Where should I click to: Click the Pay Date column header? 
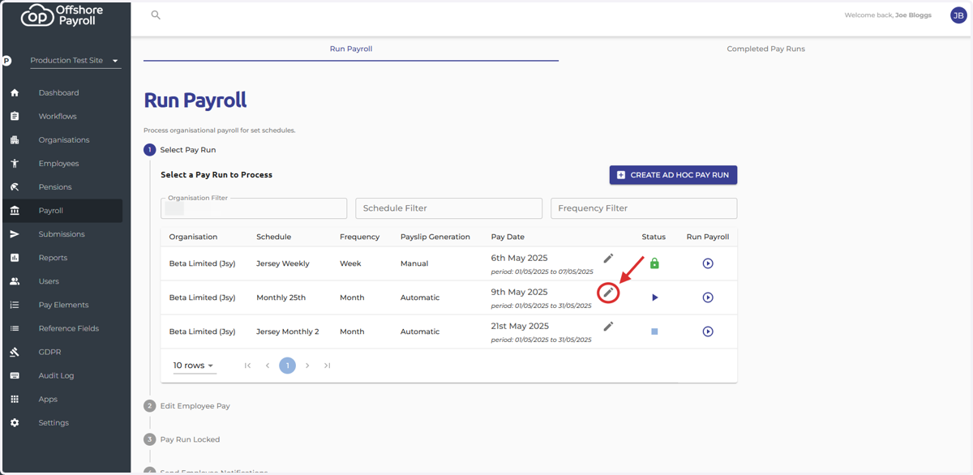tap(508, 237)
